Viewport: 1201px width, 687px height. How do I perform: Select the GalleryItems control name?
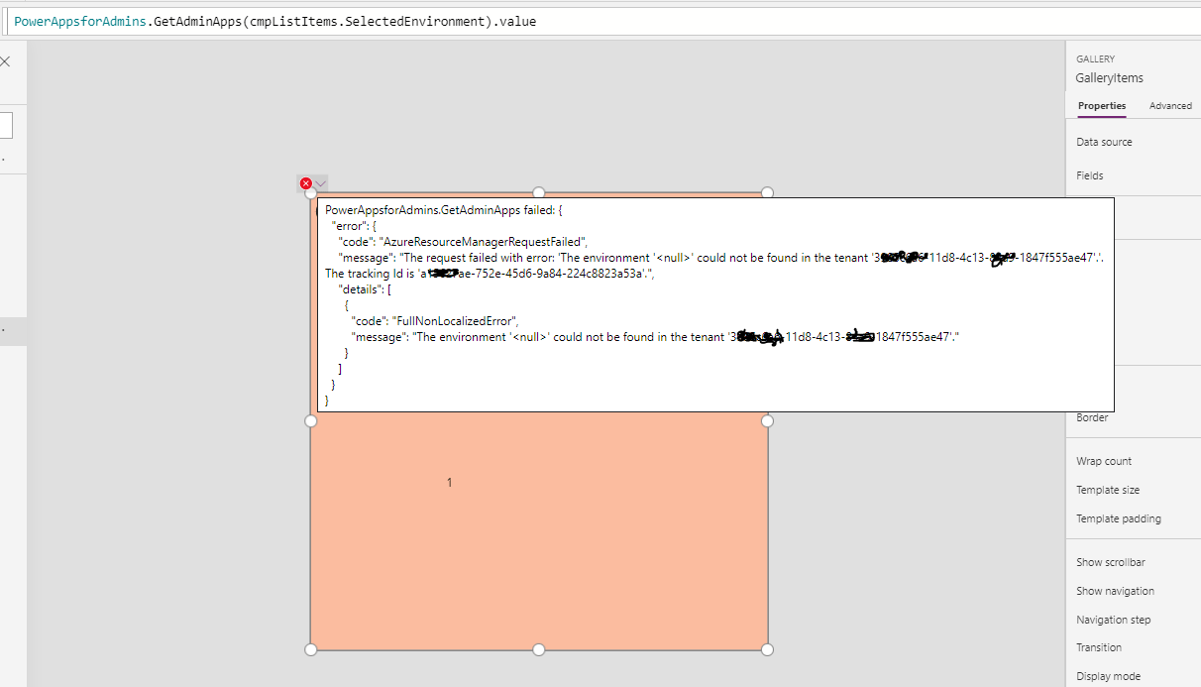tap(1109, 77)
